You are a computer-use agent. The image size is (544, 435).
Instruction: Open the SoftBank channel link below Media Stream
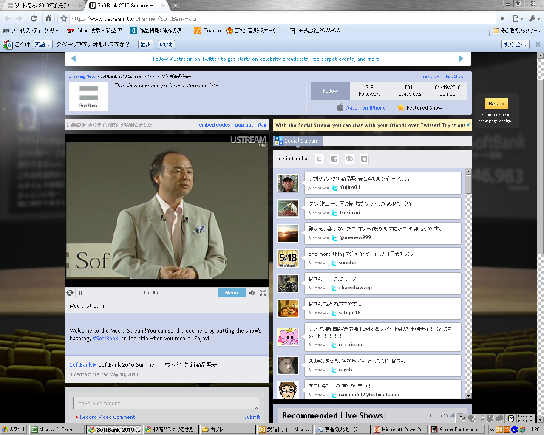click(x=80, y=365)
